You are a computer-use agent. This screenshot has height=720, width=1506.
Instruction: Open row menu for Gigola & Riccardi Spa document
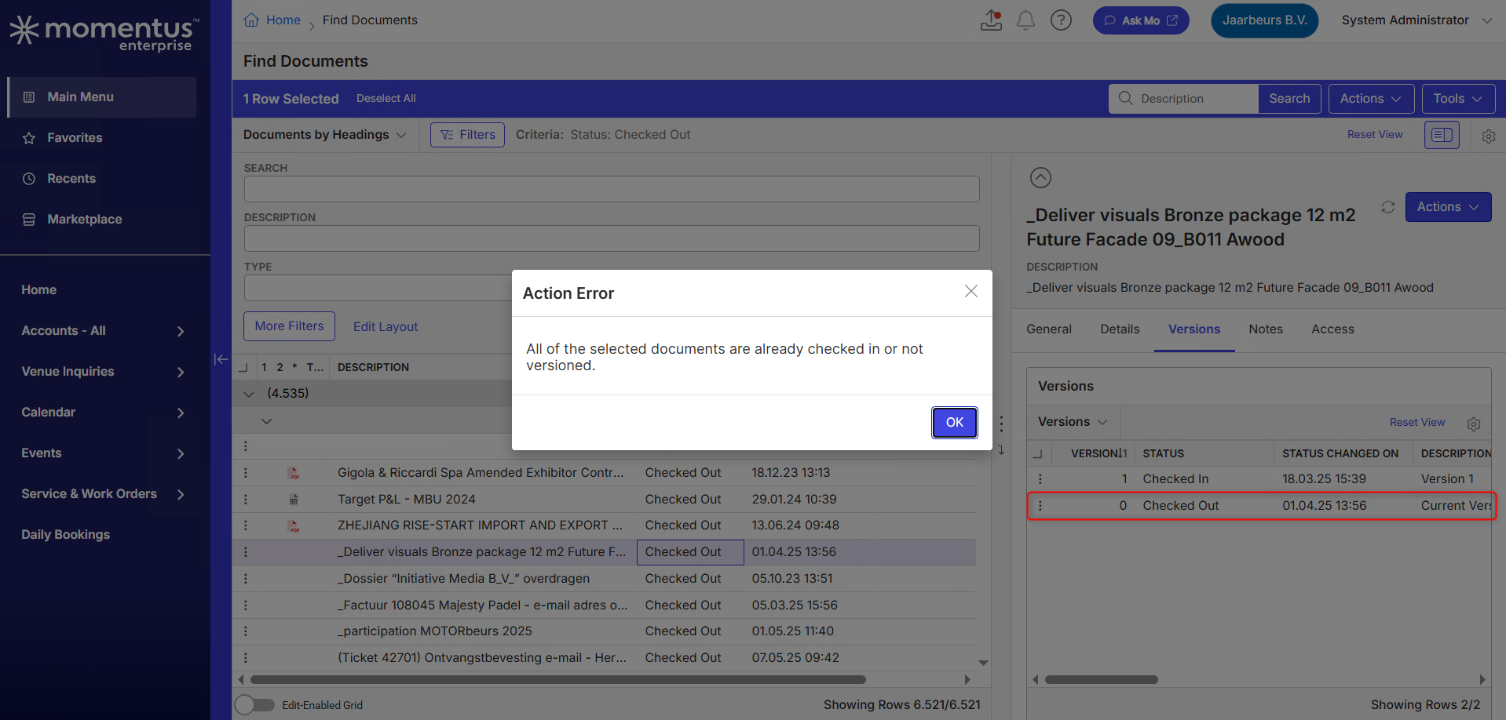click(x=246, y=473)
